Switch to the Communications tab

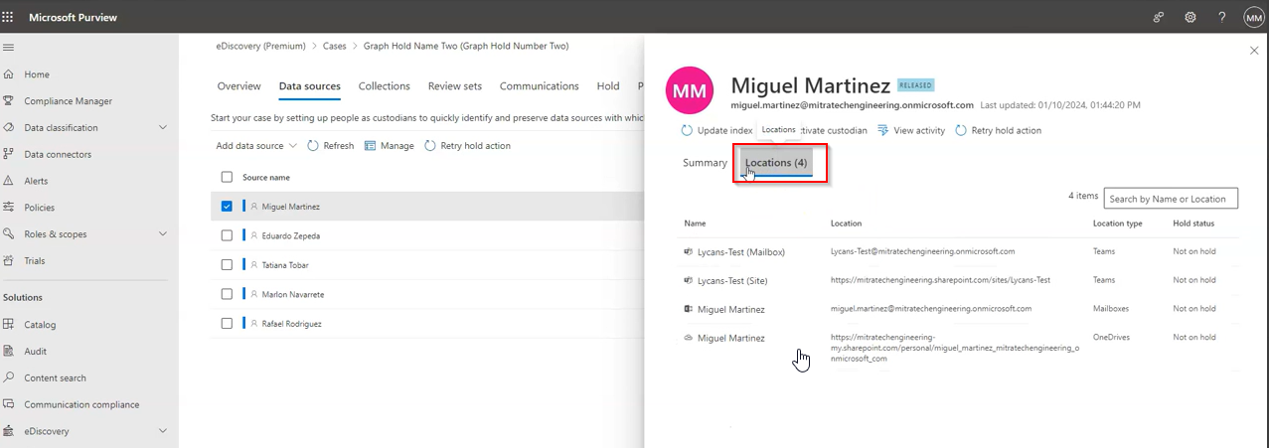coord(540,86)
